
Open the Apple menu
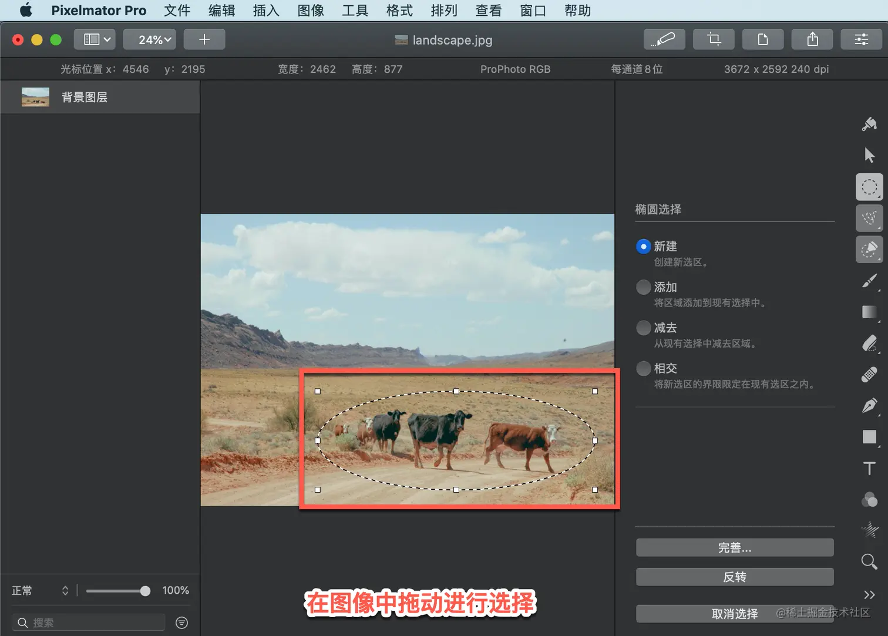(x=26, y=10)
